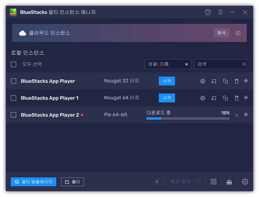Click reorder handle for App Player 1
259x197 pixels.
click(246, 98)
